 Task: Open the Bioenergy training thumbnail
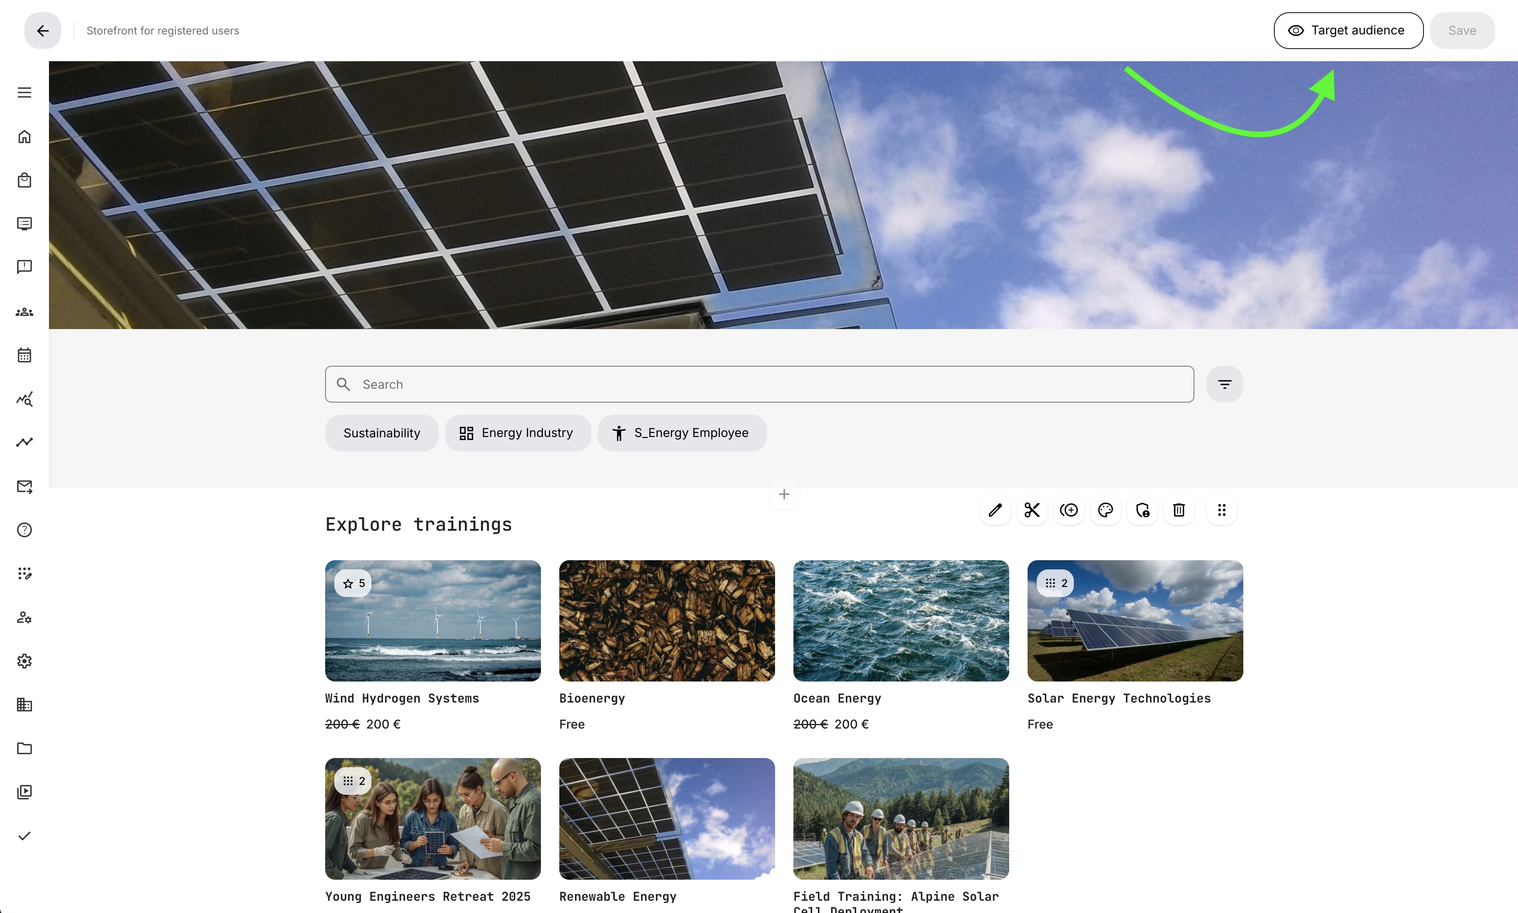[x=667, y=620]
